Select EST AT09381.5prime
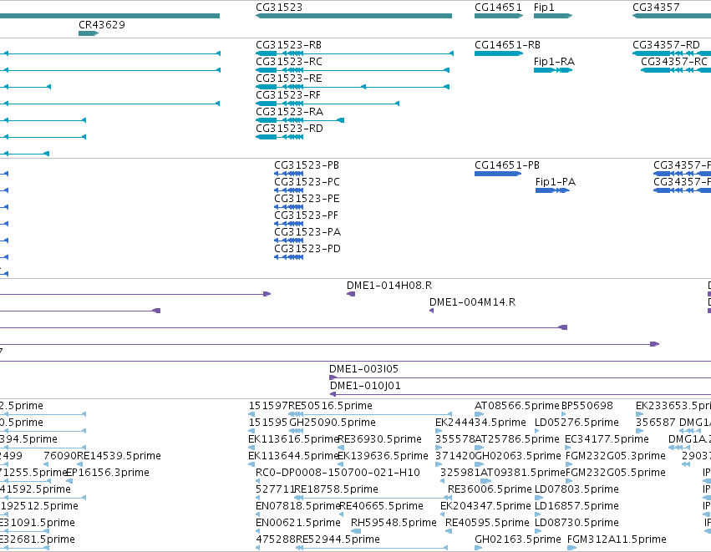Image resolution: width=711 pixels, height=552 pixels. tap(485, 481)
